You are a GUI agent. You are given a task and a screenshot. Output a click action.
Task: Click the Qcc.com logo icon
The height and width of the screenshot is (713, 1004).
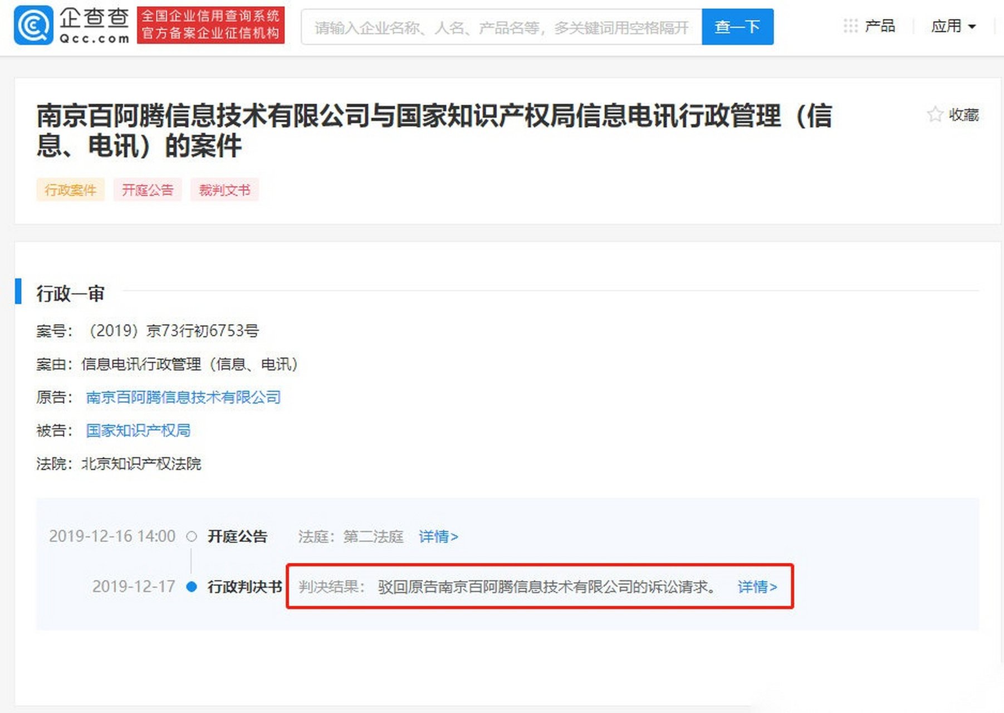pyautogui.click(x=33, y=25)
